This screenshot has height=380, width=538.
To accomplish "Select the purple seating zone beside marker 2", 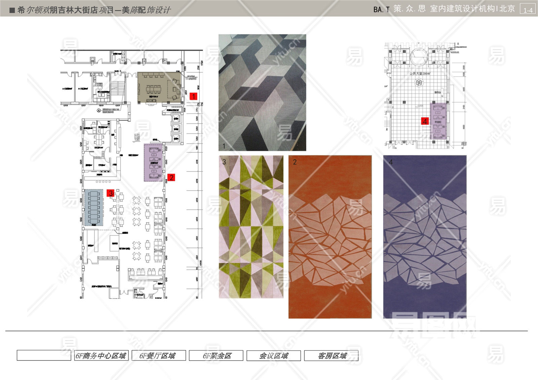I will tap(154, 163).
